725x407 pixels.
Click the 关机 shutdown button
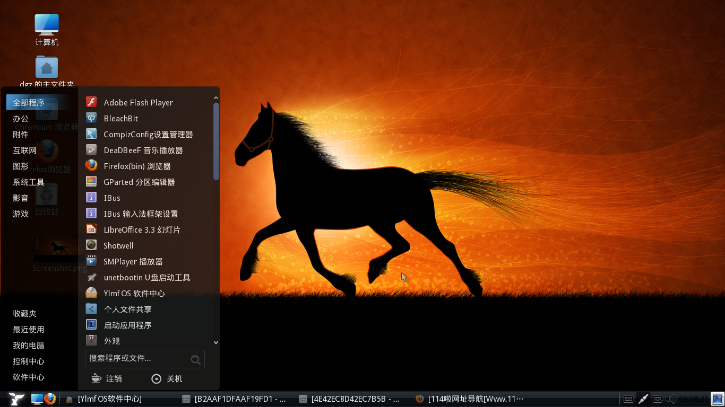[x=167, y=378]
